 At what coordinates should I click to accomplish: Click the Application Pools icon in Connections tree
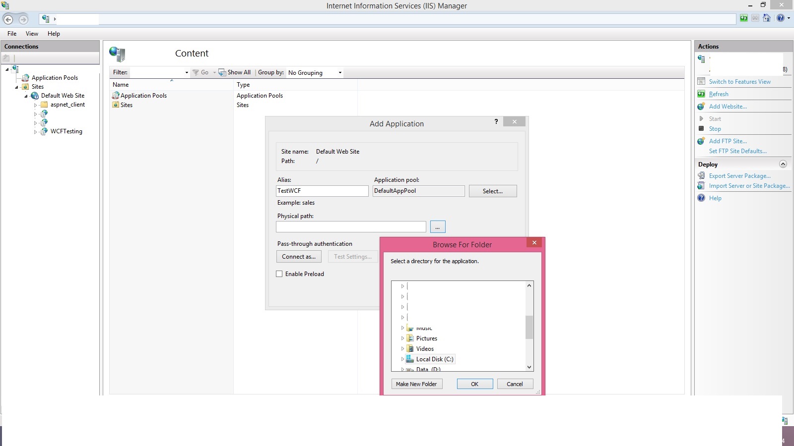25,78
